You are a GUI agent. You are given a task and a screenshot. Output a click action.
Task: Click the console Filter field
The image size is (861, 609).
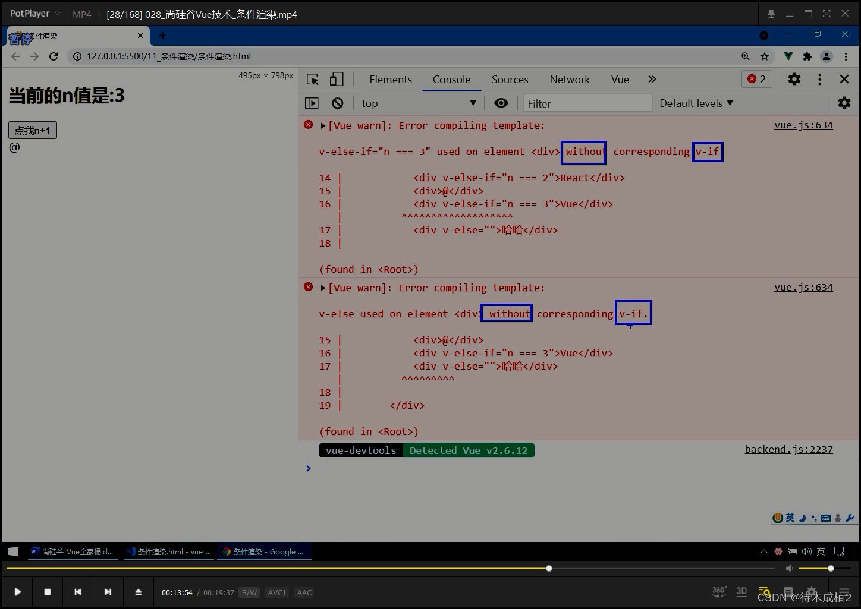(x=587, y=103)
